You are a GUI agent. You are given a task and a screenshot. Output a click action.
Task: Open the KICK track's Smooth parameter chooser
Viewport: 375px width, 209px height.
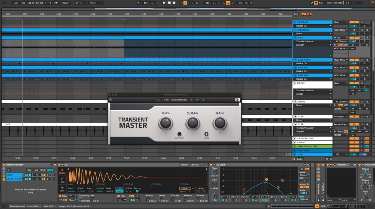[313, 45]
